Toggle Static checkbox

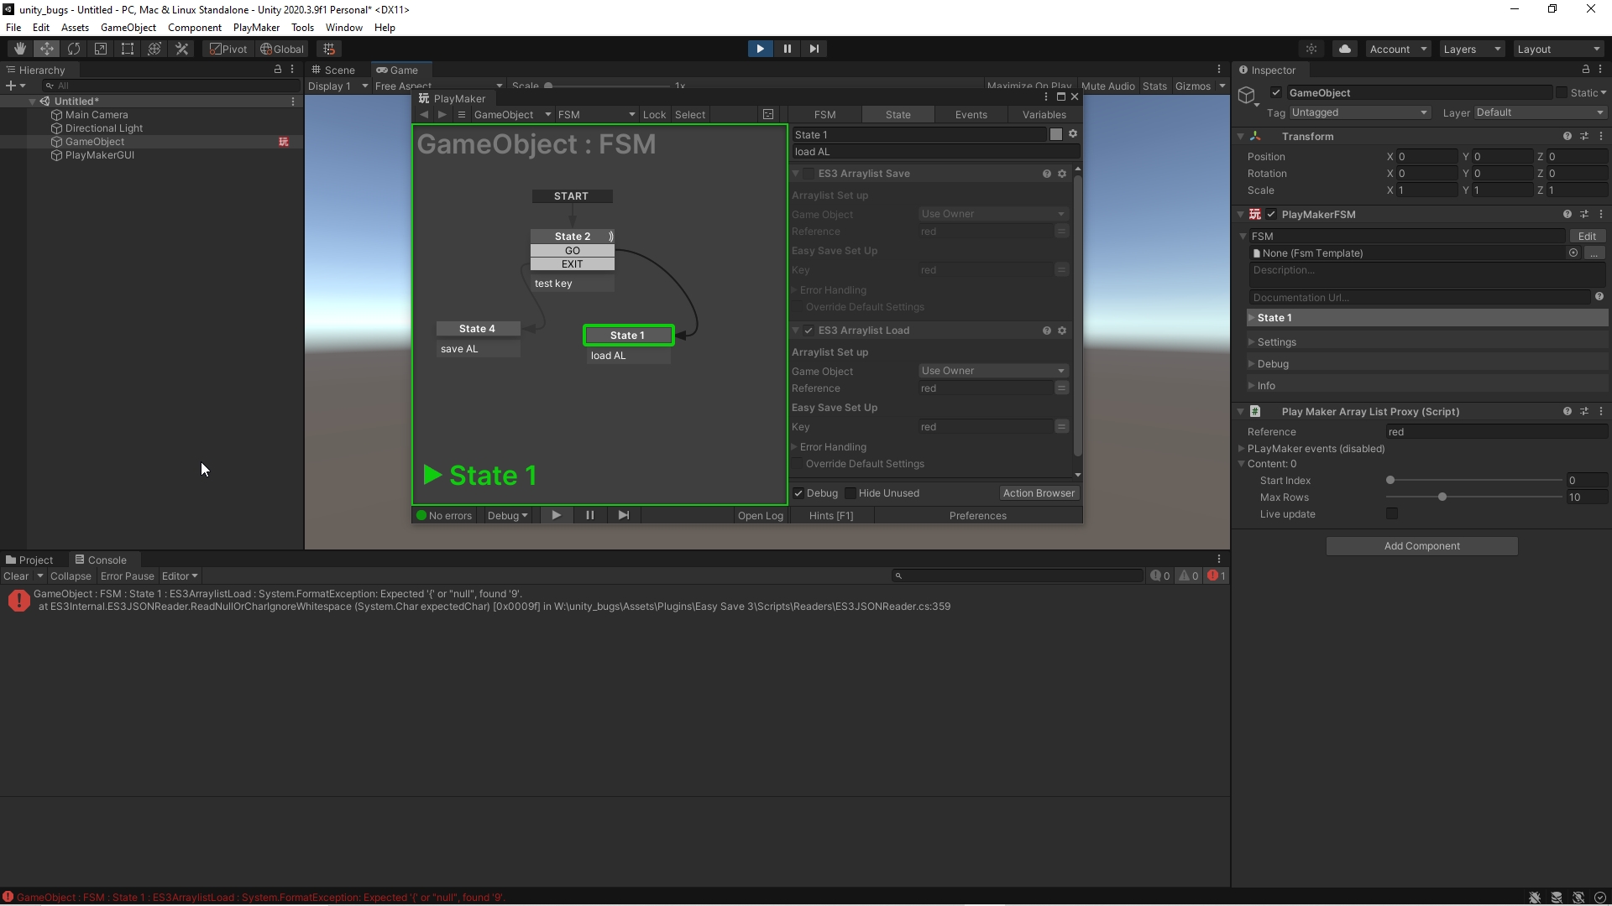[1562, 93]
